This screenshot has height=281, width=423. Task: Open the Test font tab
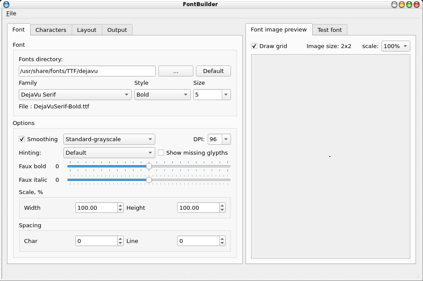pyautogui.click(x=329, y=30)
